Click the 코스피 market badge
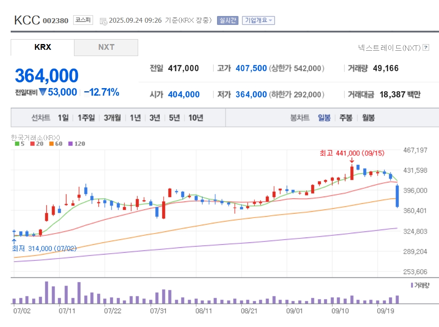439x327 pixels. pyautogui.click(x=83, y=20)
